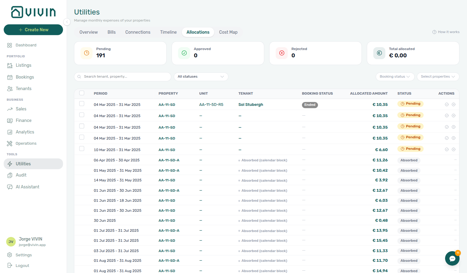Click the Operations tools icon
This screenshot has width=467, height=273.
[x=10, y=143]
